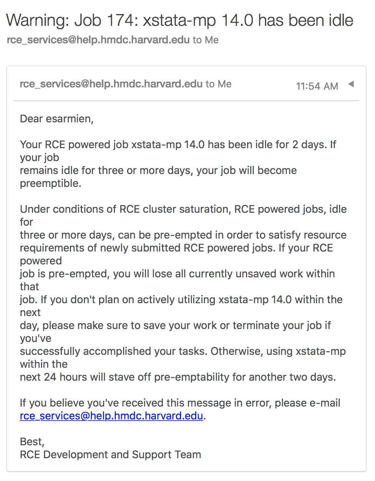This screenshot has width=375, height=481.
Task: Click the "Dear esarmien," greeting line
Action: (x=57, y=119)
